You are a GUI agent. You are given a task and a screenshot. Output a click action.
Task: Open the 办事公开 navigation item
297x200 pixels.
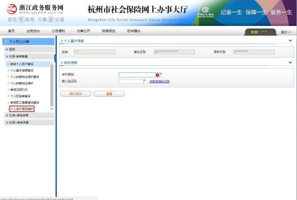click(x=84, y=31)
